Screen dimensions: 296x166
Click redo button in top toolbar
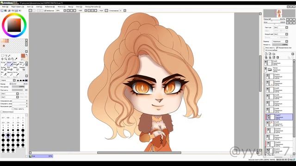point(34,11)
